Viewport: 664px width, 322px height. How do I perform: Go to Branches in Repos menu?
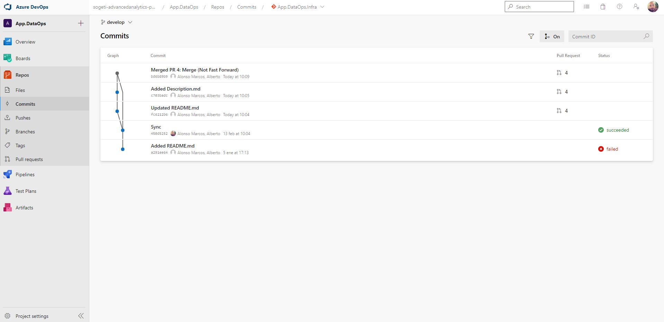click(x=25, y=132)
